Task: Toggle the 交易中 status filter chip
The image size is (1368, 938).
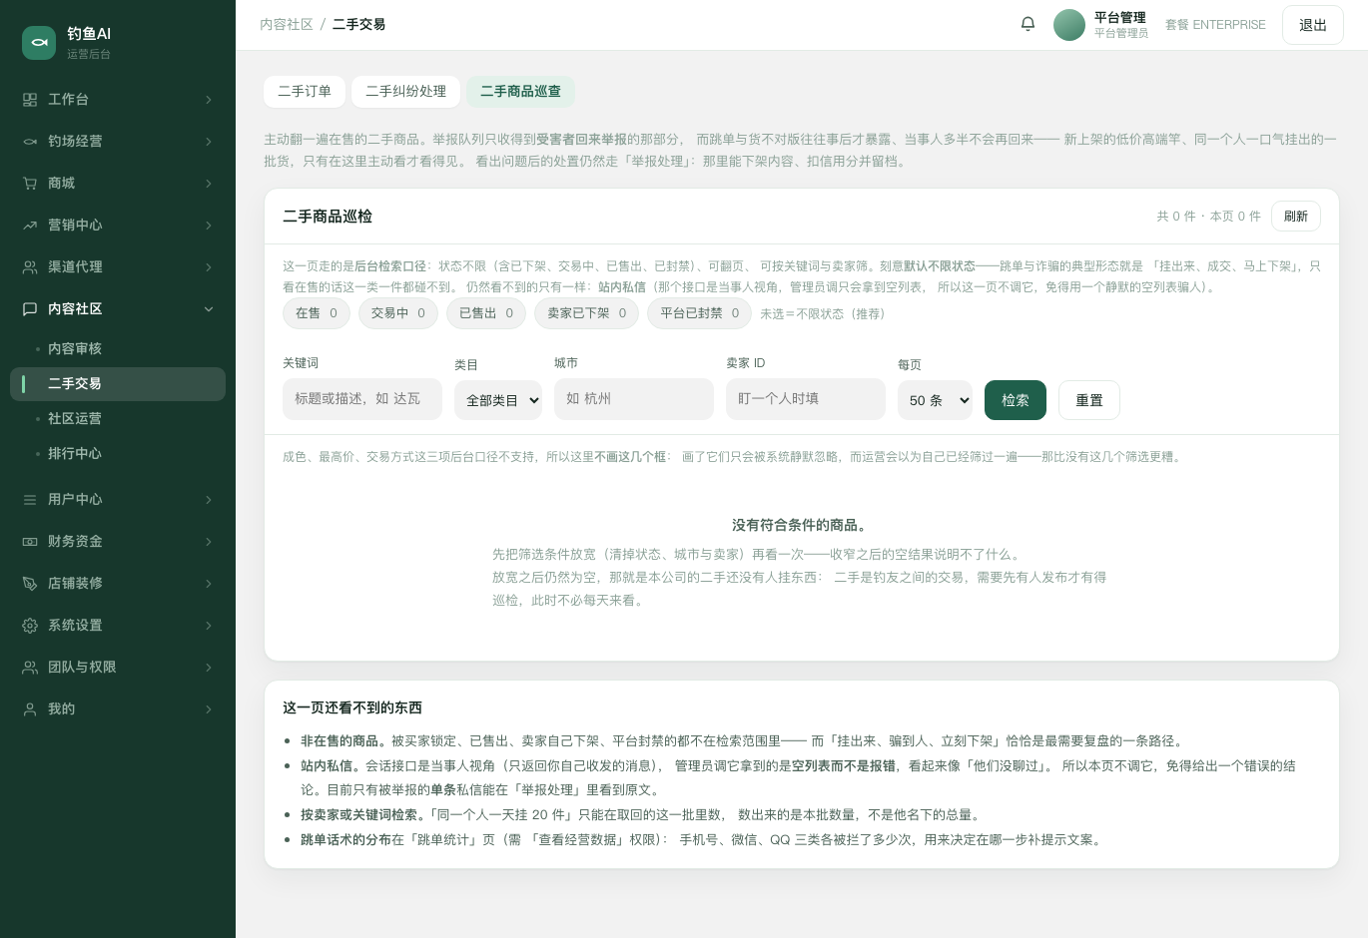Action: 398,313
